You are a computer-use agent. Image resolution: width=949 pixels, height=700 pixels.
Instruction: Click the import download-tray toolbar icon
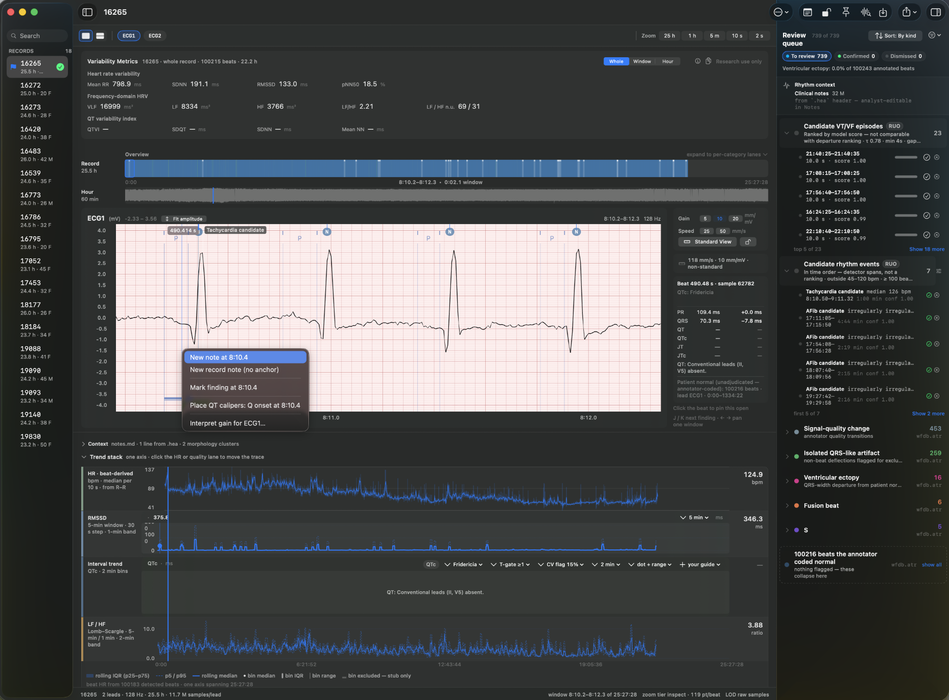pos(883,12)
